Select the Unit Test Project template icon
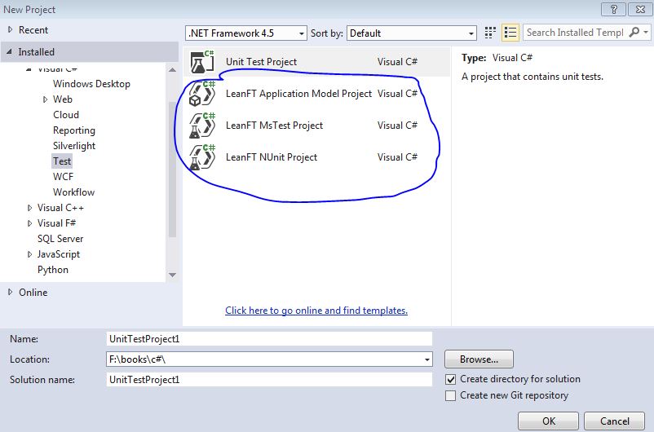The image size is (654, 432). [x=202, y=62]
